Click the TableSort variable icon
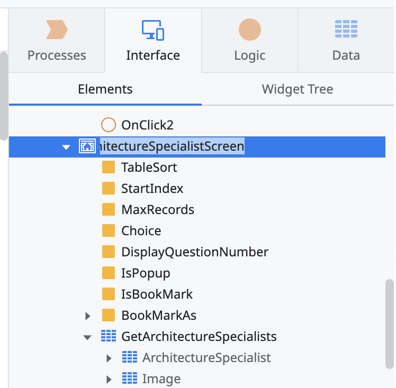396x388 pixels. 109,168
